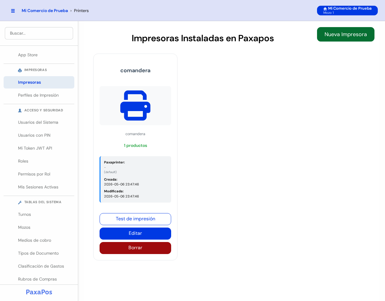Focus the Buscar search field
This screenshot has height=301, width=385.
click(x=39, y=33)
